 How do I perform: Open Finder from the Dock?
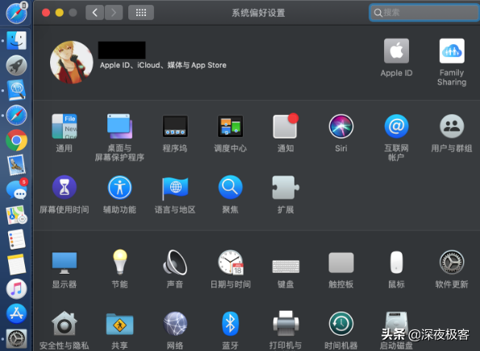(x=16, y=40)
